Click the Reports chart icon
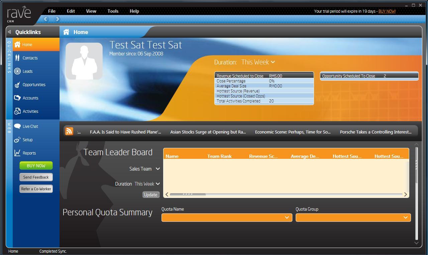 [x=17, y=153]
